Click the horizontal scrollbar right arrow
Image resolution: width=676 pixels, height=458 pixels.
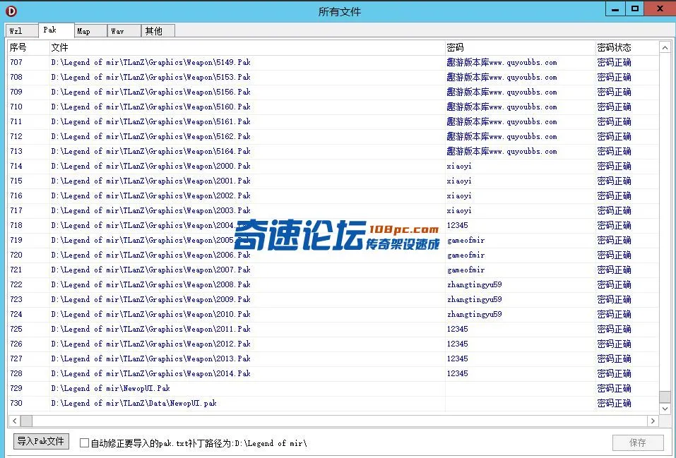pyautogui.click(x=653, y=421)
